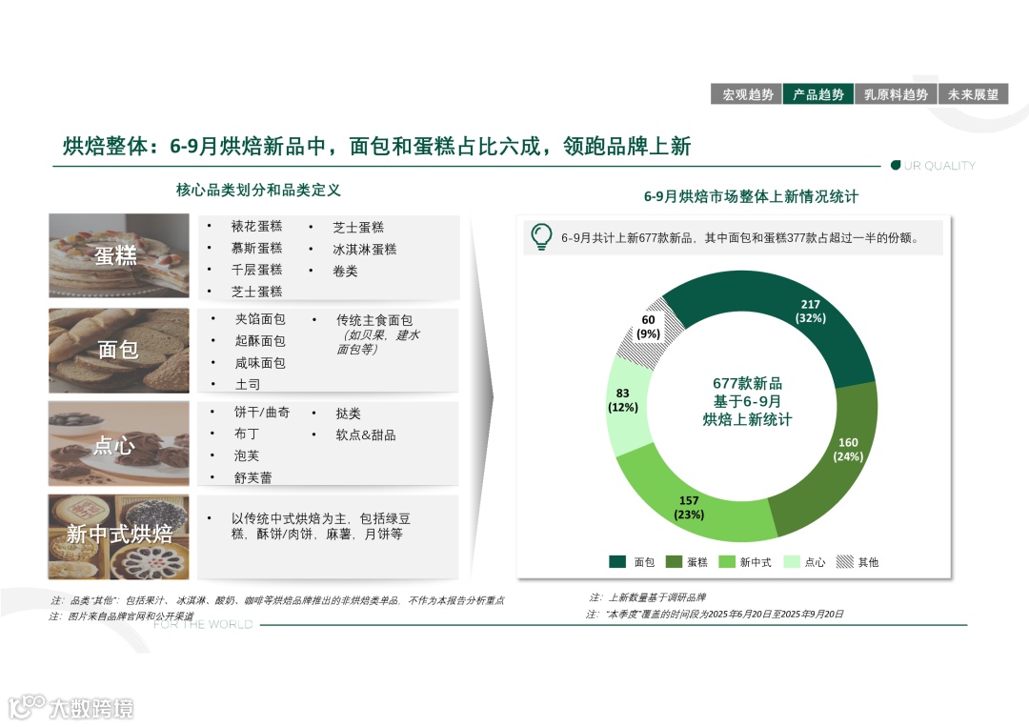Image resolution: width=1029 pixels, height=727 pixels.
Task: Select the 乳原料趋势 tab
Action: [896, 94]
